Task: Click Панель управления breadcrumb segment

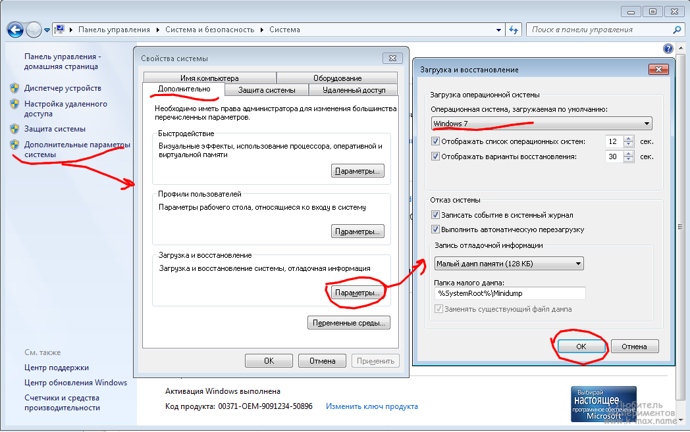Action: click(x=114, y=30)
